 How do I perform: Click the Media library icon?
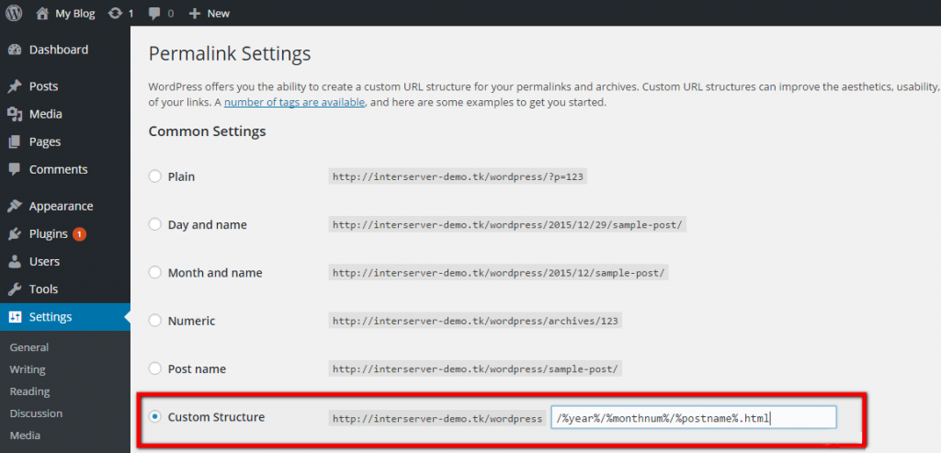click(15, 114)
